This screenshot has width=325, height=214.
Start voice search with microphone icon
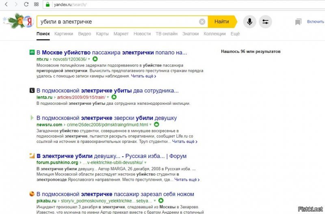pos(249,22)
